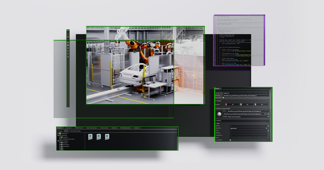Click the first USD file icon in Content browser
324x170 pixels.
click(x=90, y=136)
